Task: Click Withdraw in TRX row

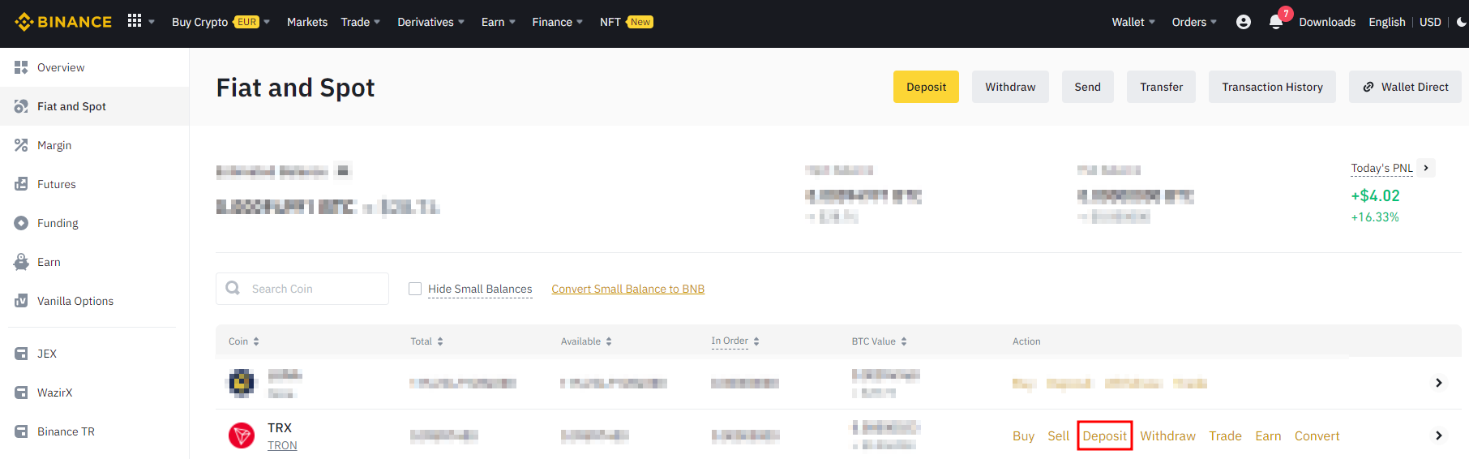Action: 1167,436
